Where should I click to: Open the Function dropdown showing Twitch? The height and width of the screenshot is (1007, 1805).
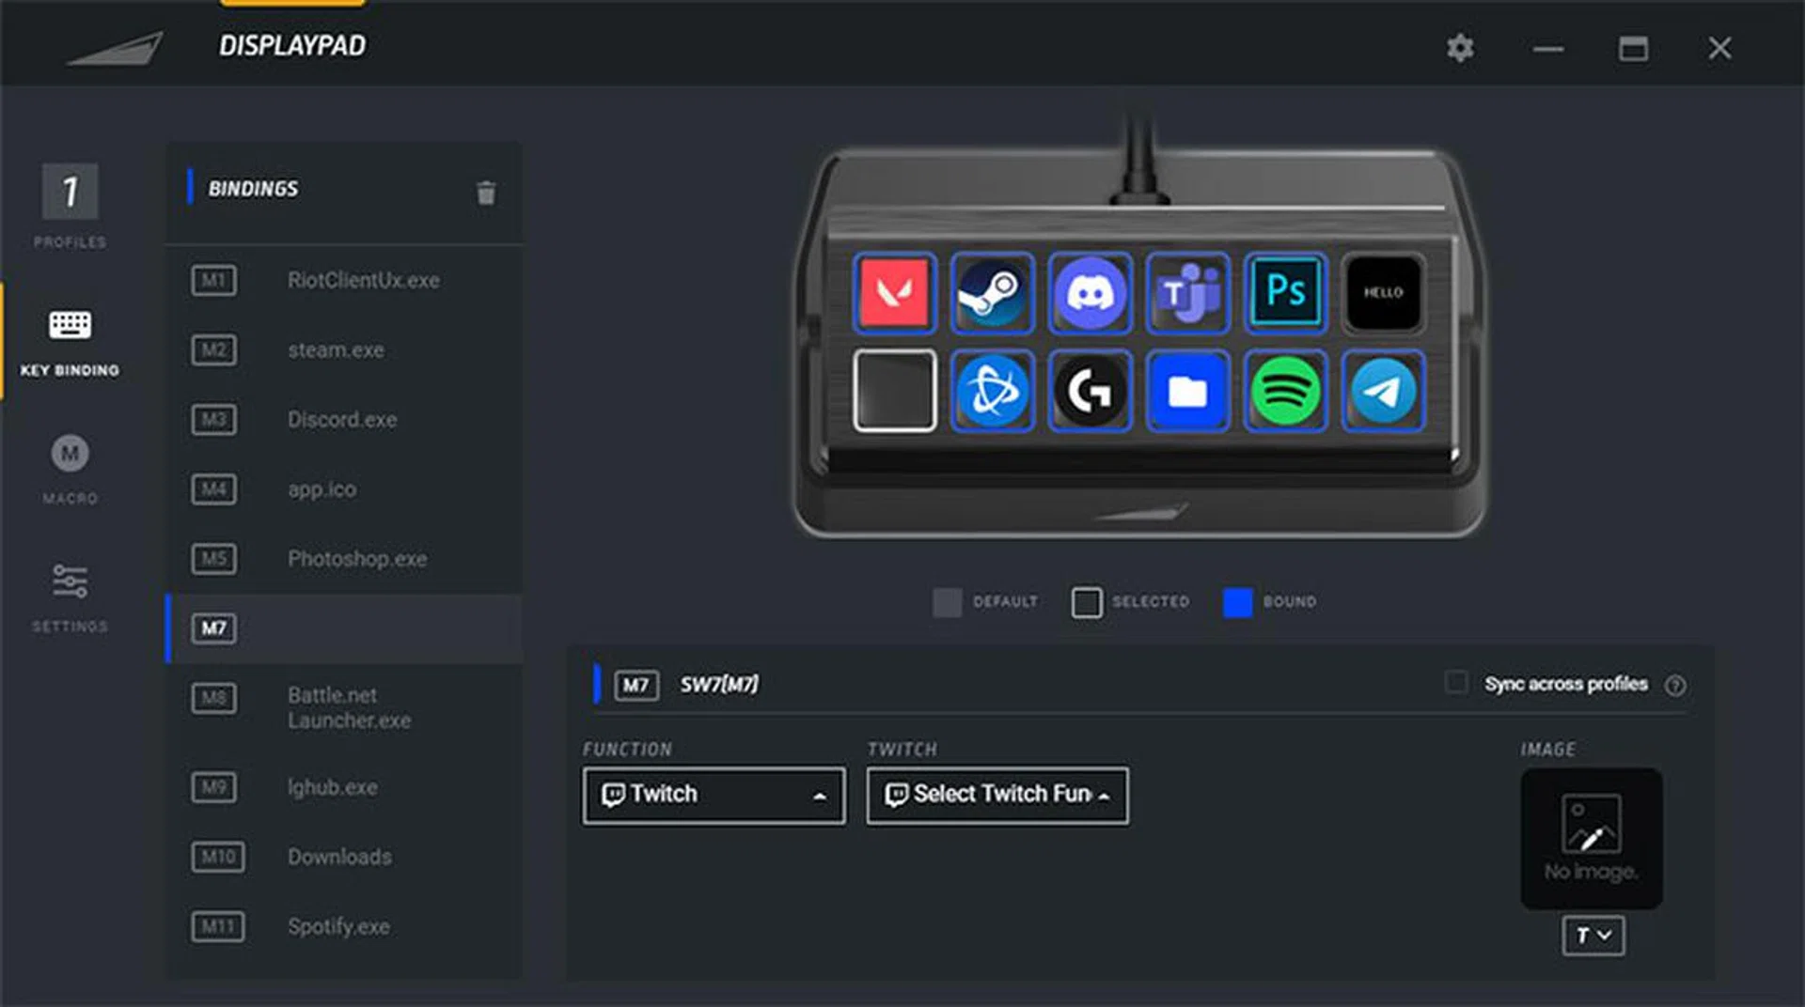pos(714,796)
